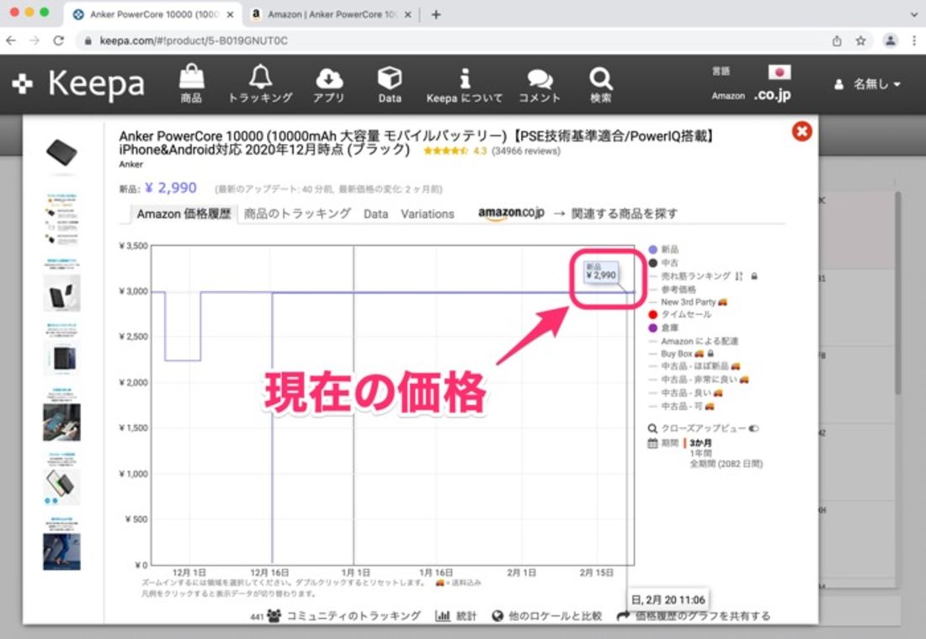Open the 検索 magnifier icon
This screenshot has width=926, height=639.
[600, 84]
